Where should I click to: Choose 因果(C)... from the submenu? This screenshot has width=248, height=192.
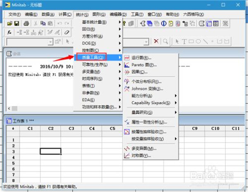point(151,72)
